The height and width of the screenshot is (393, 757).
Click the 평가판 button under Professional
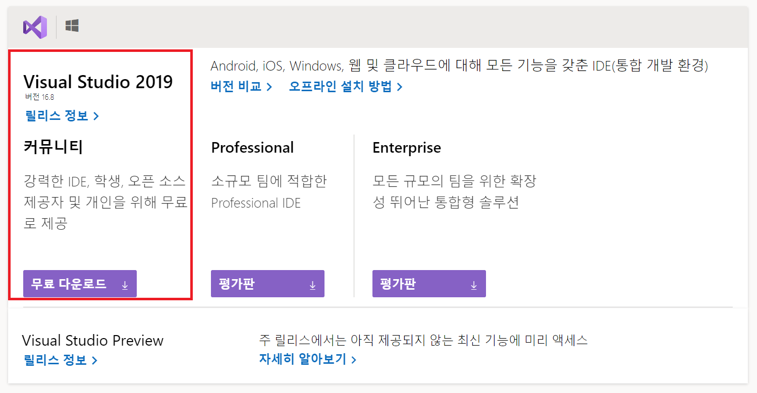(x=267, y=284)
